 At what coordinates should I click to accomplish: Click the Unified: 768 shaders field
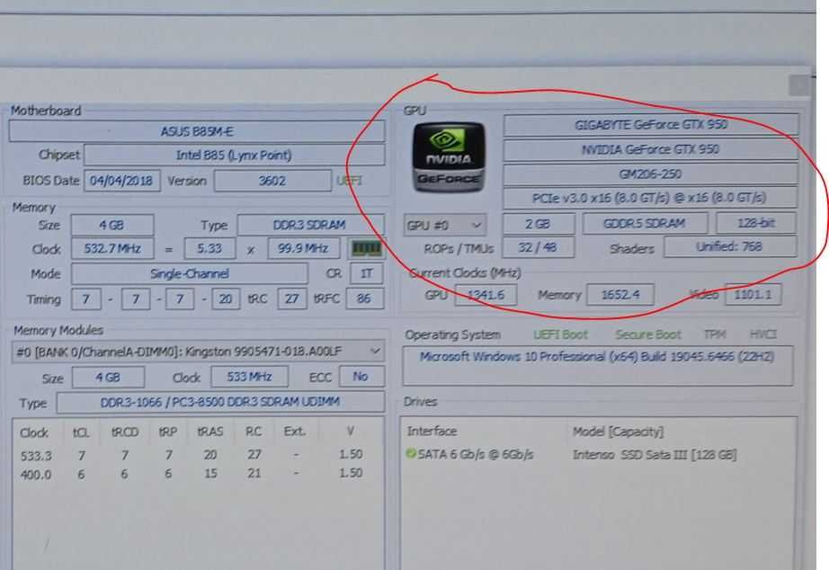pyautogui.click(x=730, y=247)
